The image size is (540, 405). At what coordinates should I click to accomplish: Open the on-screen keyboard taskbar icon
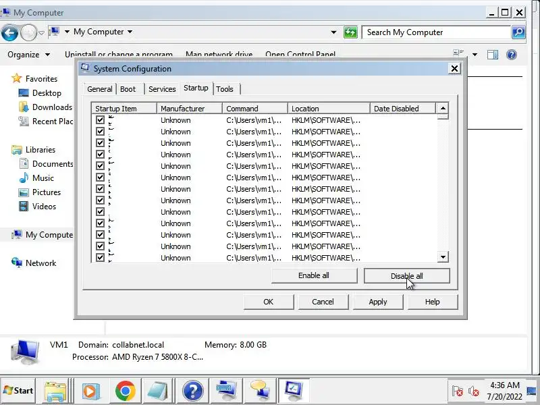pos(226,391)
